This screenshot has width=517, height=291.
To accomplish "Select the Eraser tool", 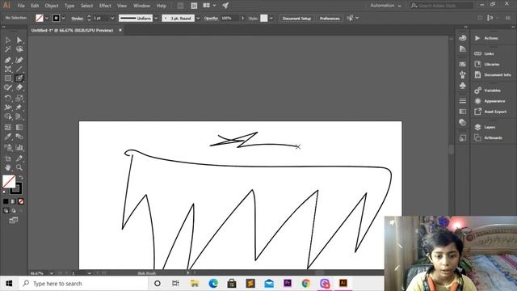I will point(19,87).
